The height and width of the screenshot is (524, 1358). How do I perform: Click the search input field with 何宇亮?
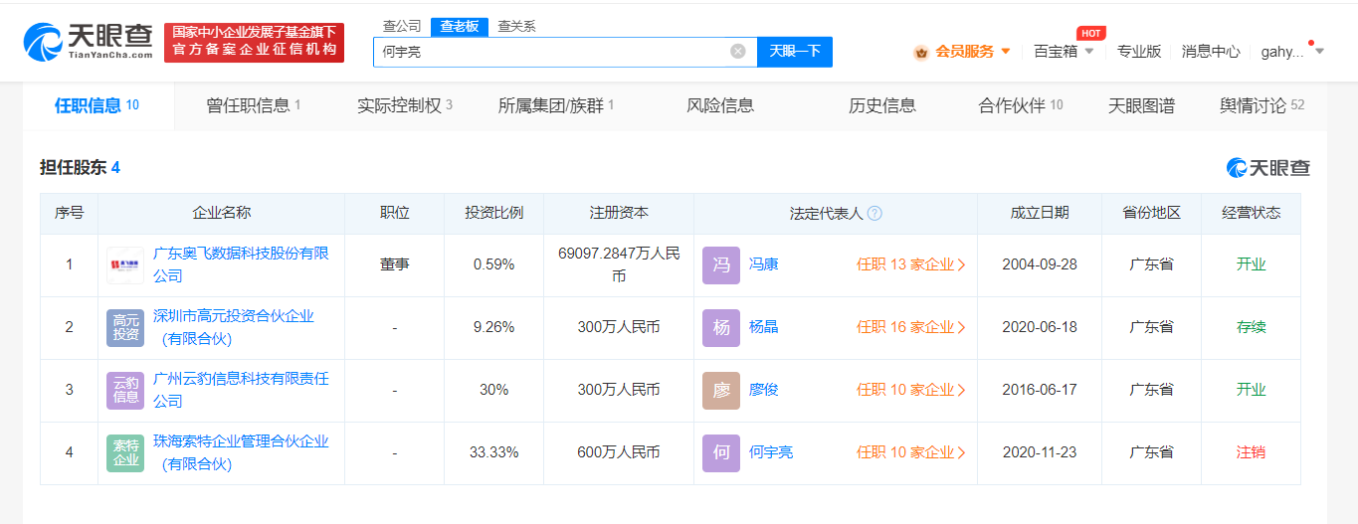point(552,52)
